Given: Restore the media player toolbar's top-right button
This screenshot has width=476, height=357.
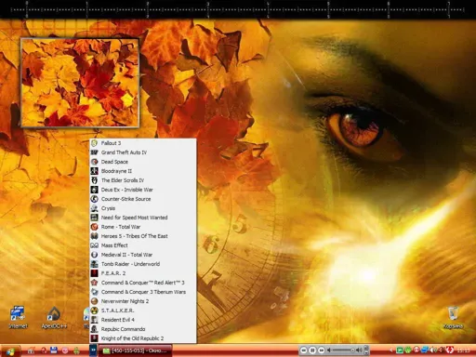Looking at the screenshot, I should [x=366, y=348].
